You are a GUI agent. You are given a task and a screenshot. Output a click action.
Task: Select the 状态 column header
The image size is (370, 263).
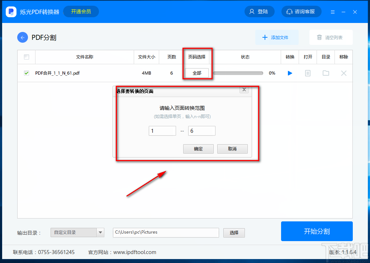point(246,57)
